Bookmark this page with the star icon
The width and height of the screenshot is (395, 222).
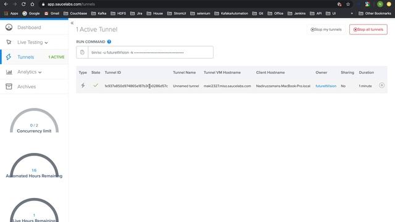pyautogui.click(x=348, y=4)
